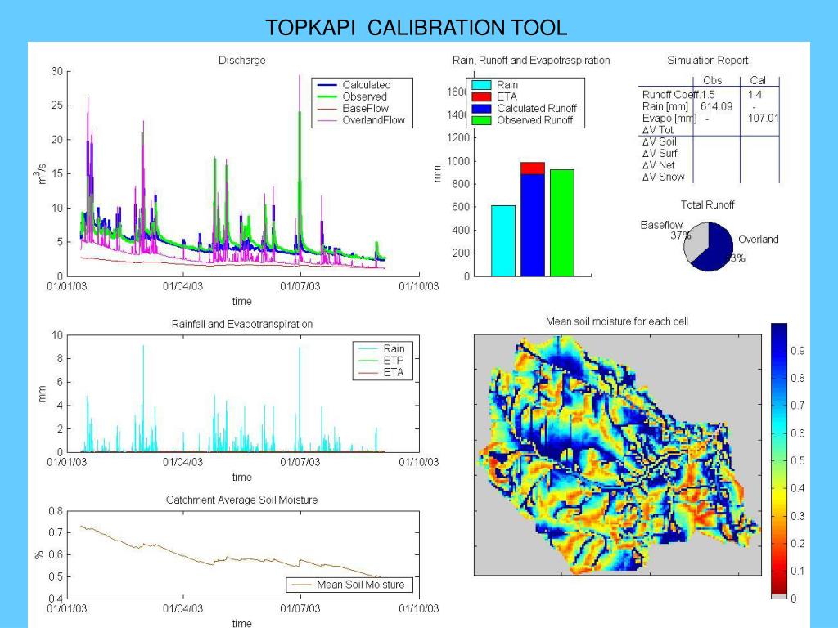
Task: Click the Discharge plot title
Action: pyautogui.click(x=241, y=60)
